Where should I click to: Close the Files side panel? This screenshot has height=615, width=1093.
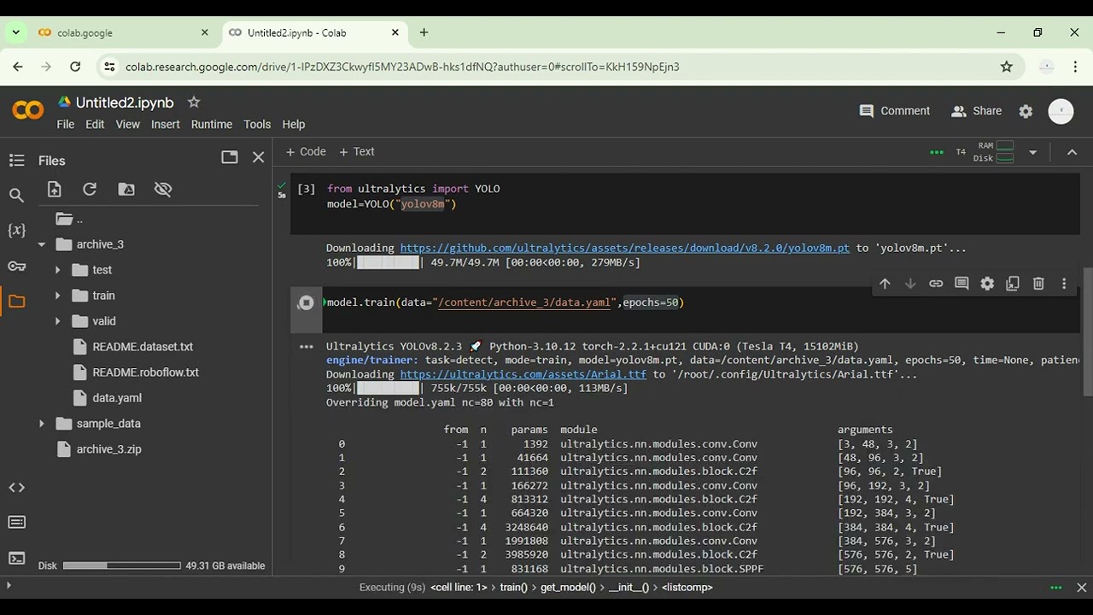259,157
